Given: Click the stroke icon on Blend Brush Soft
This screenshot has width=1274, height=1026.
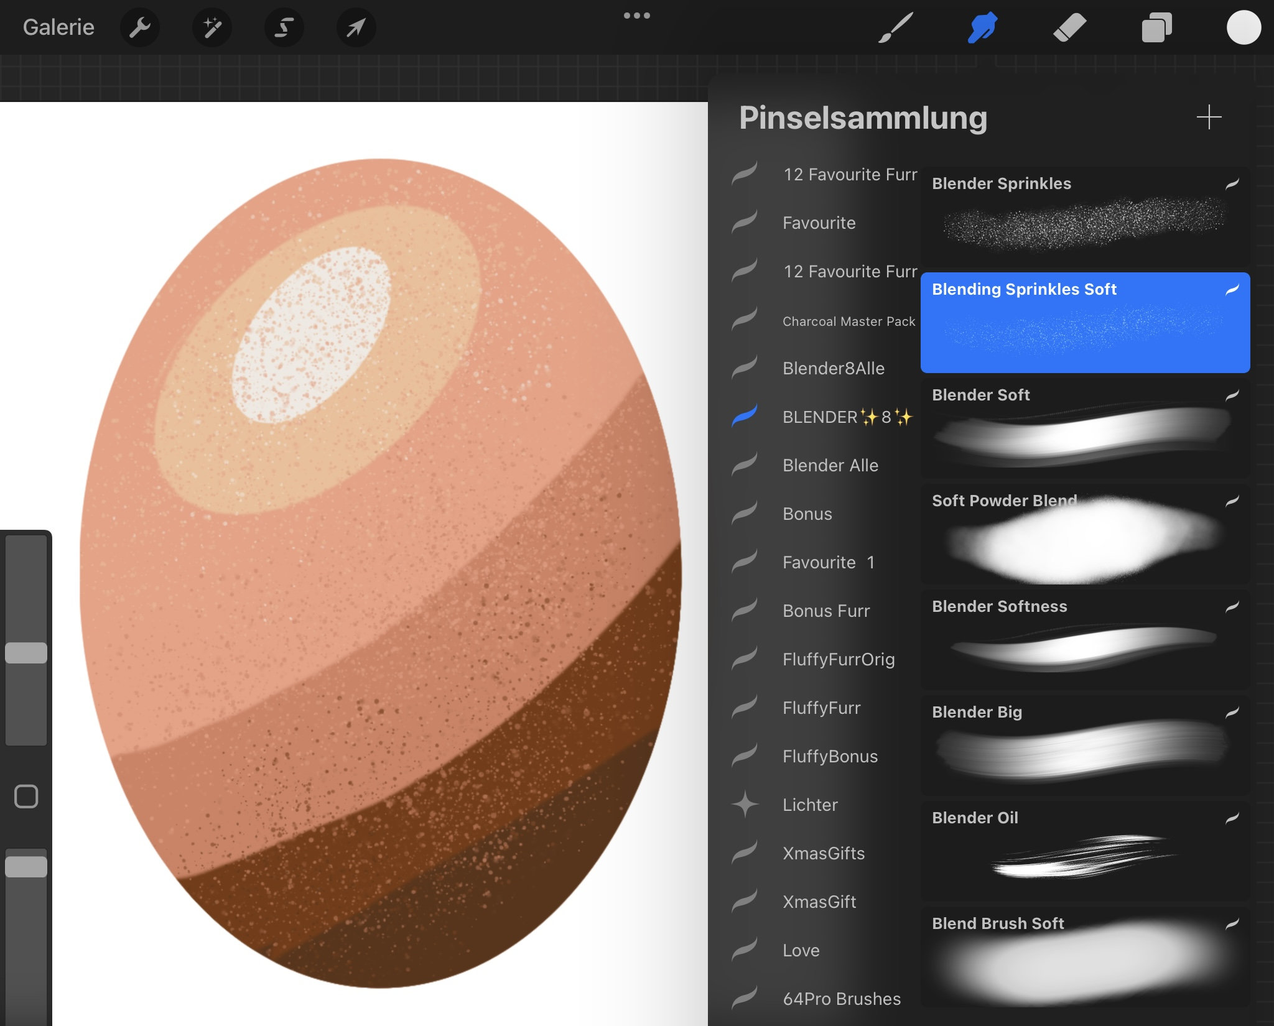Looking at the screenshot, I should pyautogui.click(x=1232, y=923).
